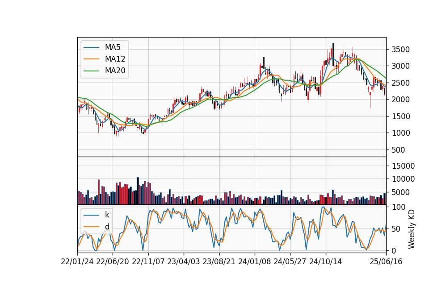Click the MA5 legend label
The image size is (429, 308).
click(x=113, y=47)
